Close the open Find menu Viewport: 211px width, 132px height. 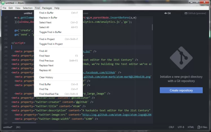coord(37,8)
